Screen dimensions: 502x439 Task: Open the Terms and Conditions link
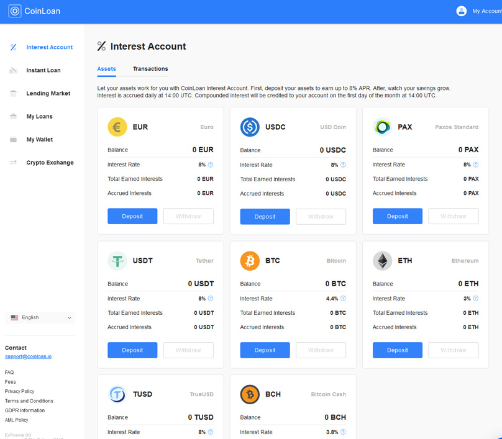click(x=29, y=401)
